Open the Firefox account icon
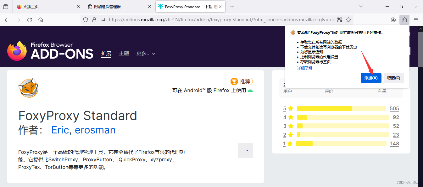Viewport: 423px width, 187px height. tap(393, 20)
